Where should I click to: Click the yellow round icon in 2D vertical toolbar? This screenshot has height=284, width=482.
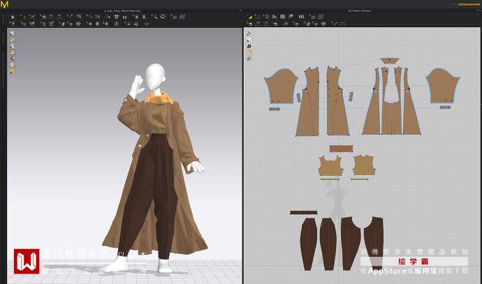pos(249,52)
